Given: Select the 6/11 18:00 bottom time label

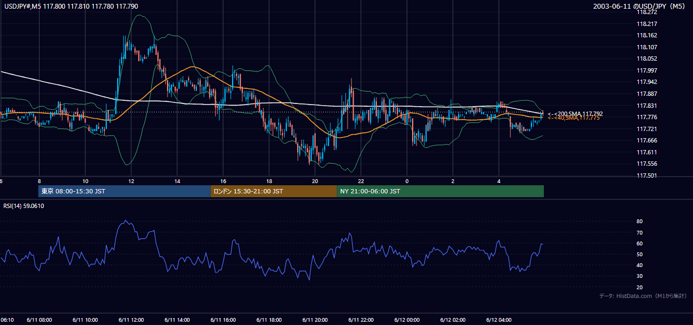Looking at the screenshot, I should (269, 320).
